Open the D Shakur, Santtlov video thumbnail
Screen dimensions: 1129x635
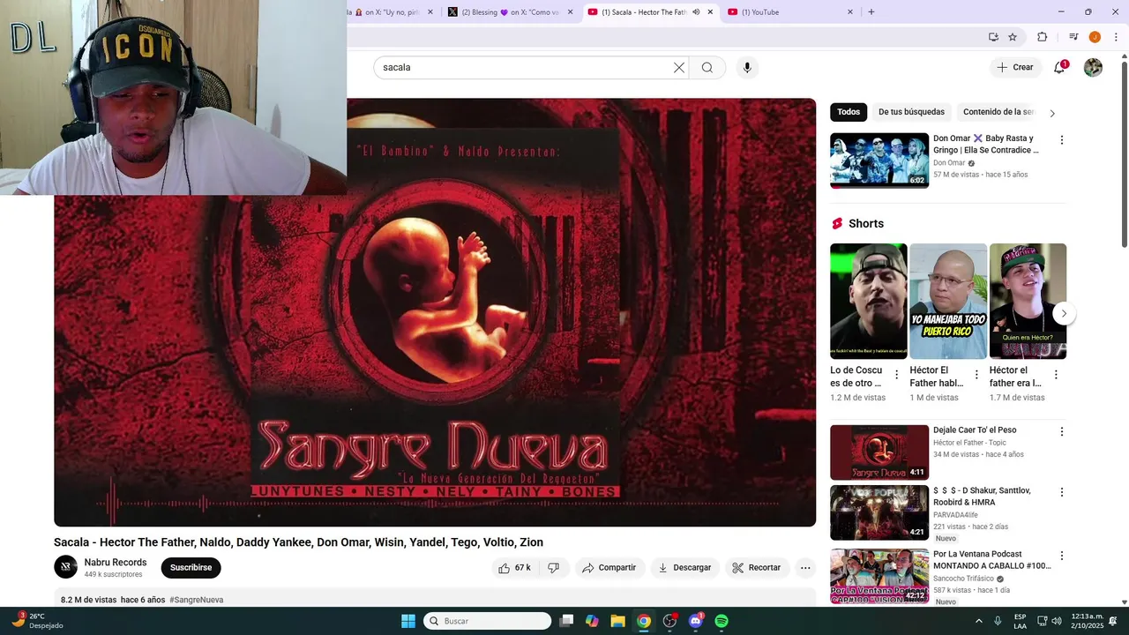(879, 512)
